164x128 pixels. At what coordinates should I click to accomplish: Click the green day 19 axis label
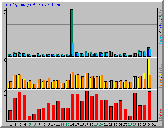[96, 124]
